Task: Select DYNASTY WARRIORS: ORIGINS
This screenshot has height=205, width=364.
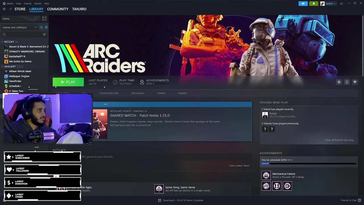Action: point(26,52)
